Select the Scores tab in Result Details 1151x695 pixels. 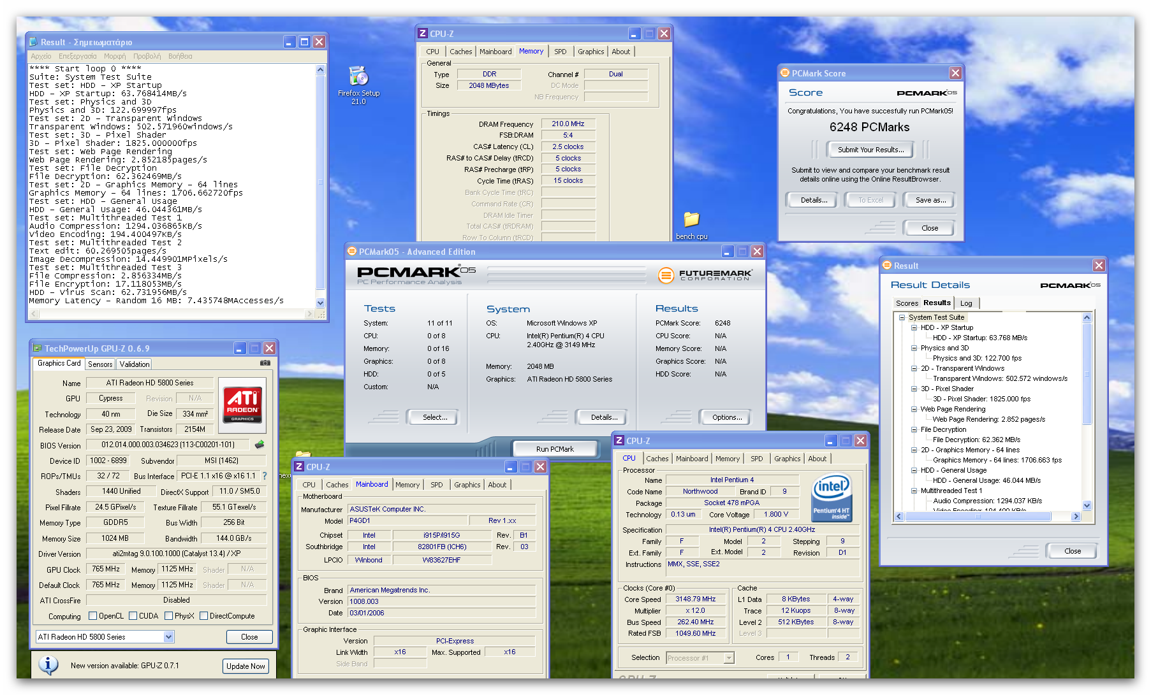click(907, 303)
